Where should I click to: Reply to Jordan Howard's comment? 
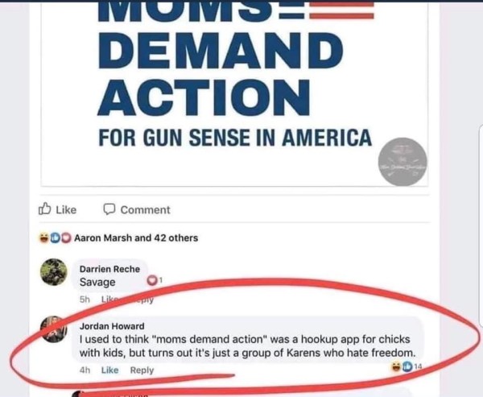[142, 370]
